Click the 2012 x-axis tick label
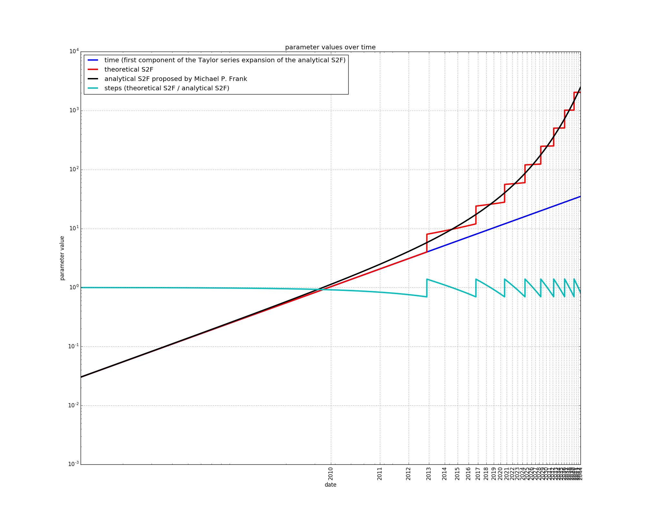Screen dimensions: 645x516 [x=408, y=473]
